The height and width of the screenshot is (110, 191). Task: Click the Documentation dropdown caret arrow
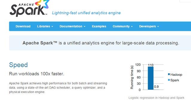[x=84, y=26]
